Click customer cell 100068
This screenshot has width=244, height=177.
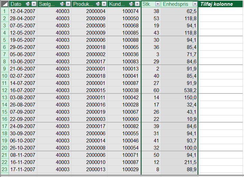coord(124,26)
